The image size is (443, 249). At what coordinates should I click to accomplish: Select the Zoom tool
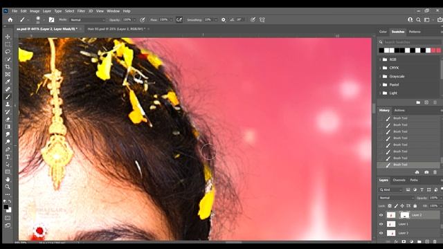[x=8, y=187]
